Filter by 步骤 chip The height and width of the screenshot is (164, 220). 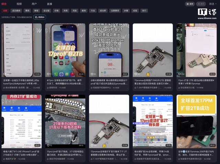click(x=126, y=11)
